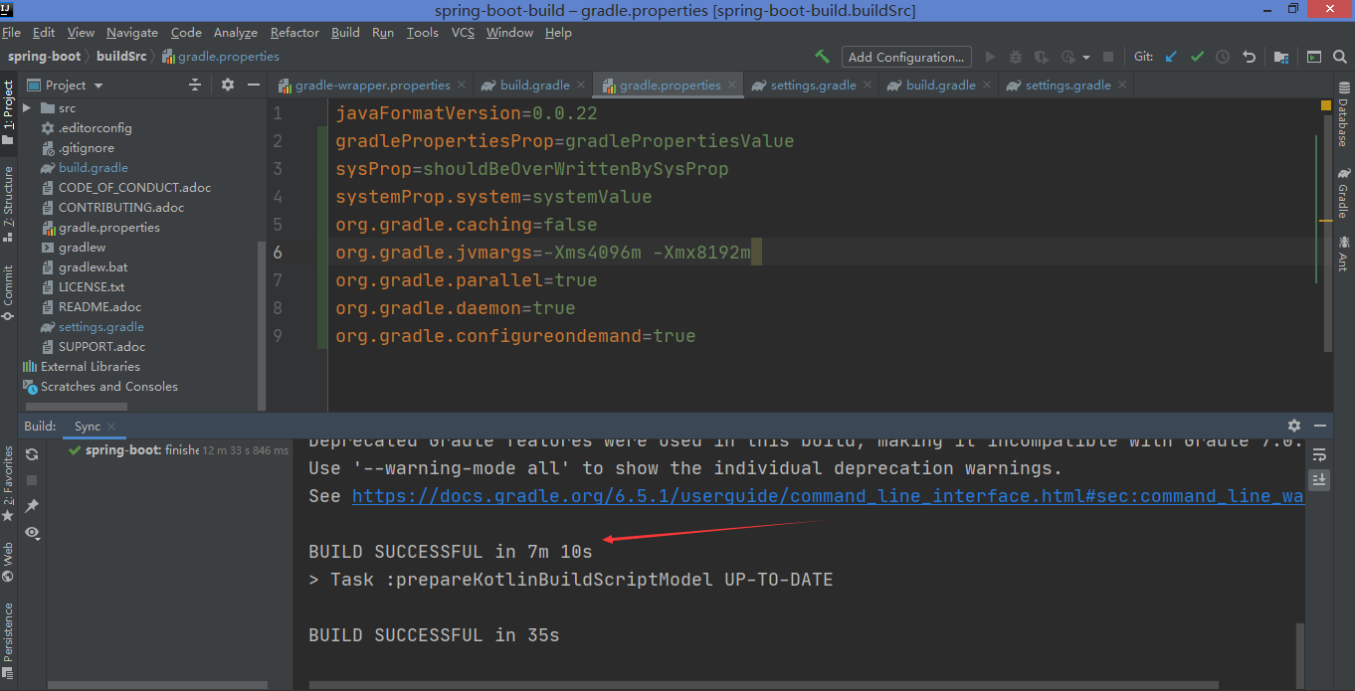Revert changes with the Git rollback icon
The height and width of the screenshot is (691, 1355).
1250,57
